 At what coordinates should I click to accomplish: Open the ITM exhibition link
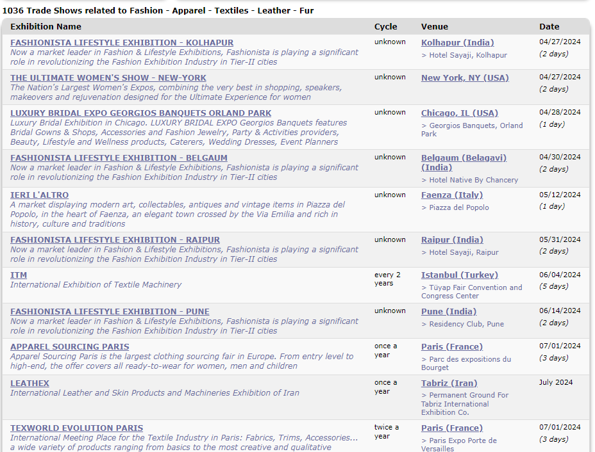[19, 275]
